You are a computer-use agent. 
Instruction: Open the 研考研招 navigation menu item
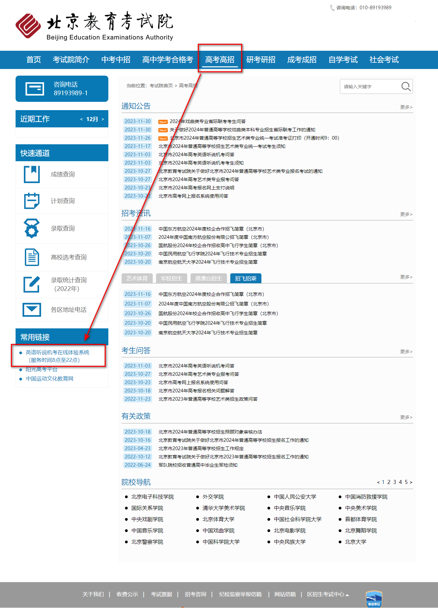[261, 60]
